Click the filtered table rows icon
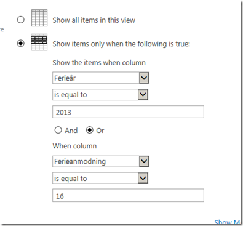The height and width of the screenshot is (226, 243). click(39, 42)
